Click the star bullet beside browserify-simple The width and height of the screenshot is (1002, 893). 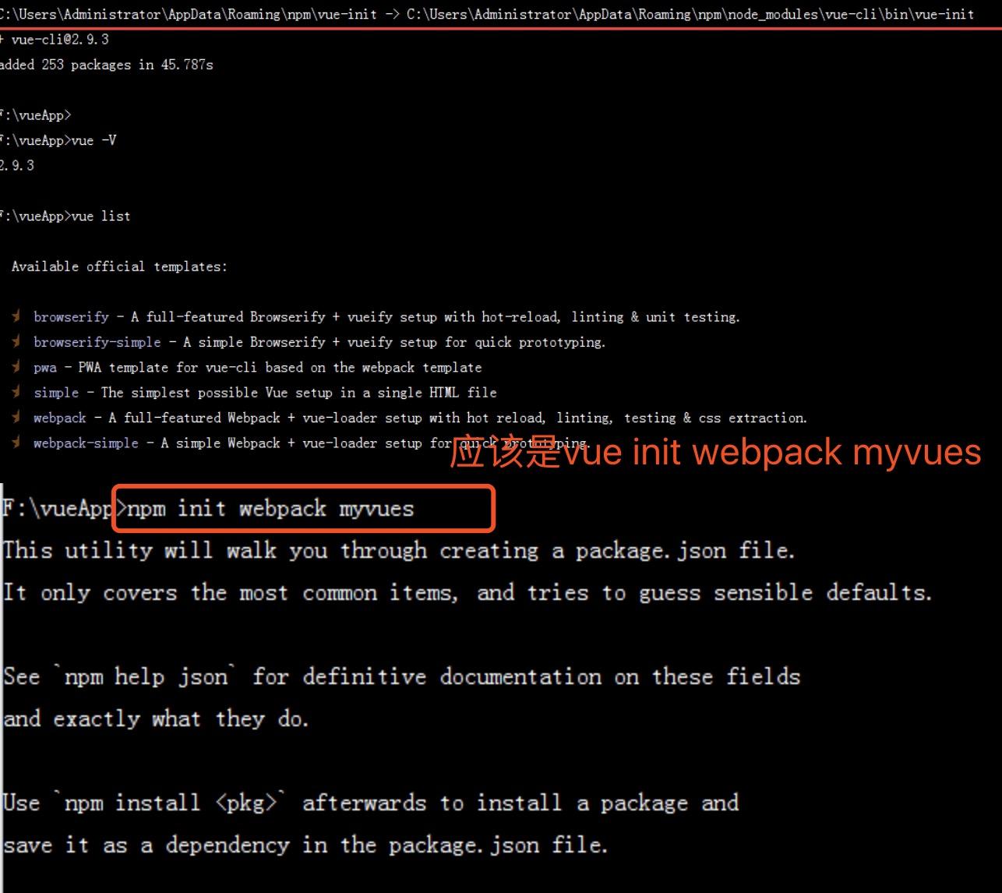(16, 342)
